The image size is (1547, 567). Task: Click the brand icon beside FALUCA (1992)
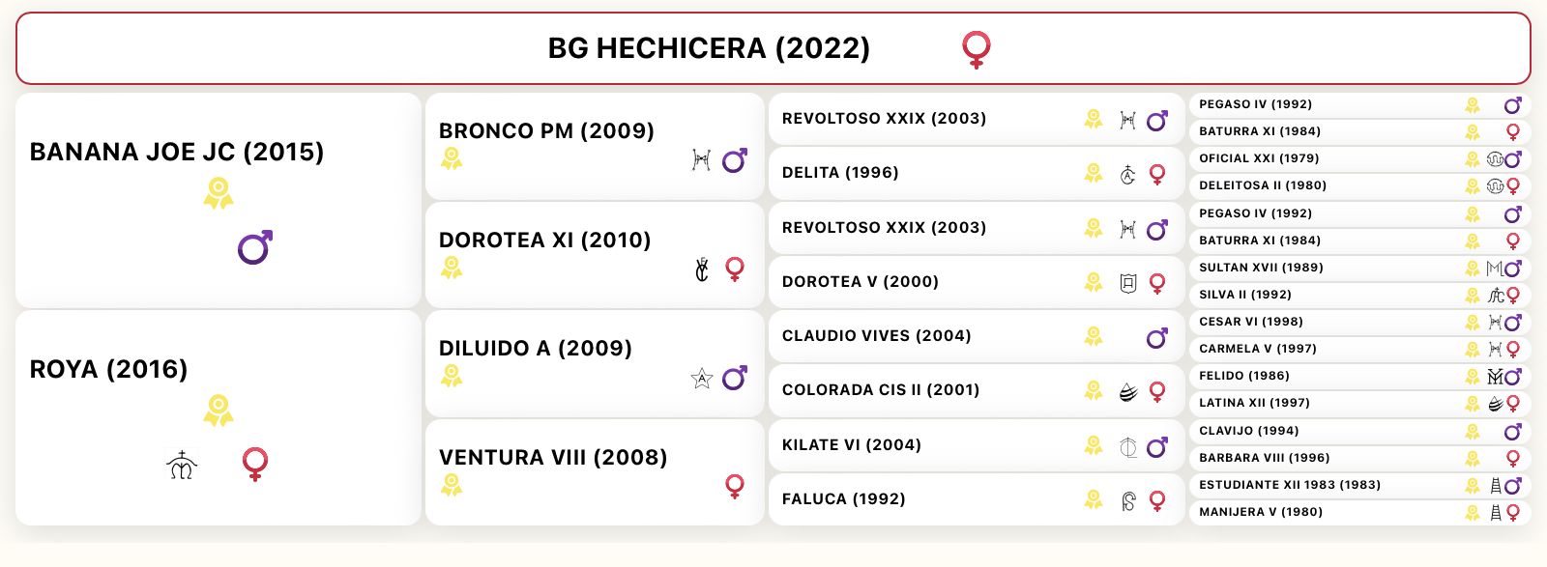(1128, 500)
